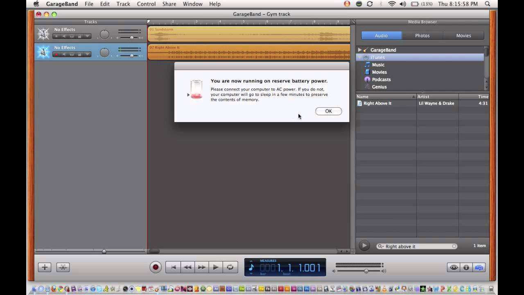The image size is (524, 295).
Task: Clear the media browser search text
Action: click(x=454, y=246)
